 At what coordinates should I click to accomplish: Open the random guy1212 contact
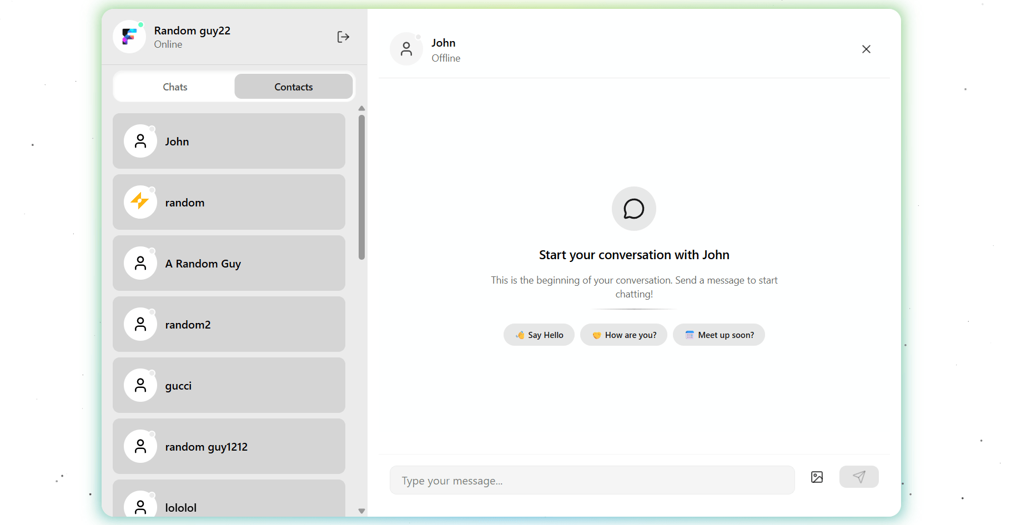coord(229,446)
